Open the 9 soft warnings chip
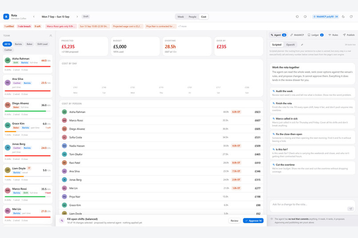This screenshot has width=358, height=238. (38, 27)
